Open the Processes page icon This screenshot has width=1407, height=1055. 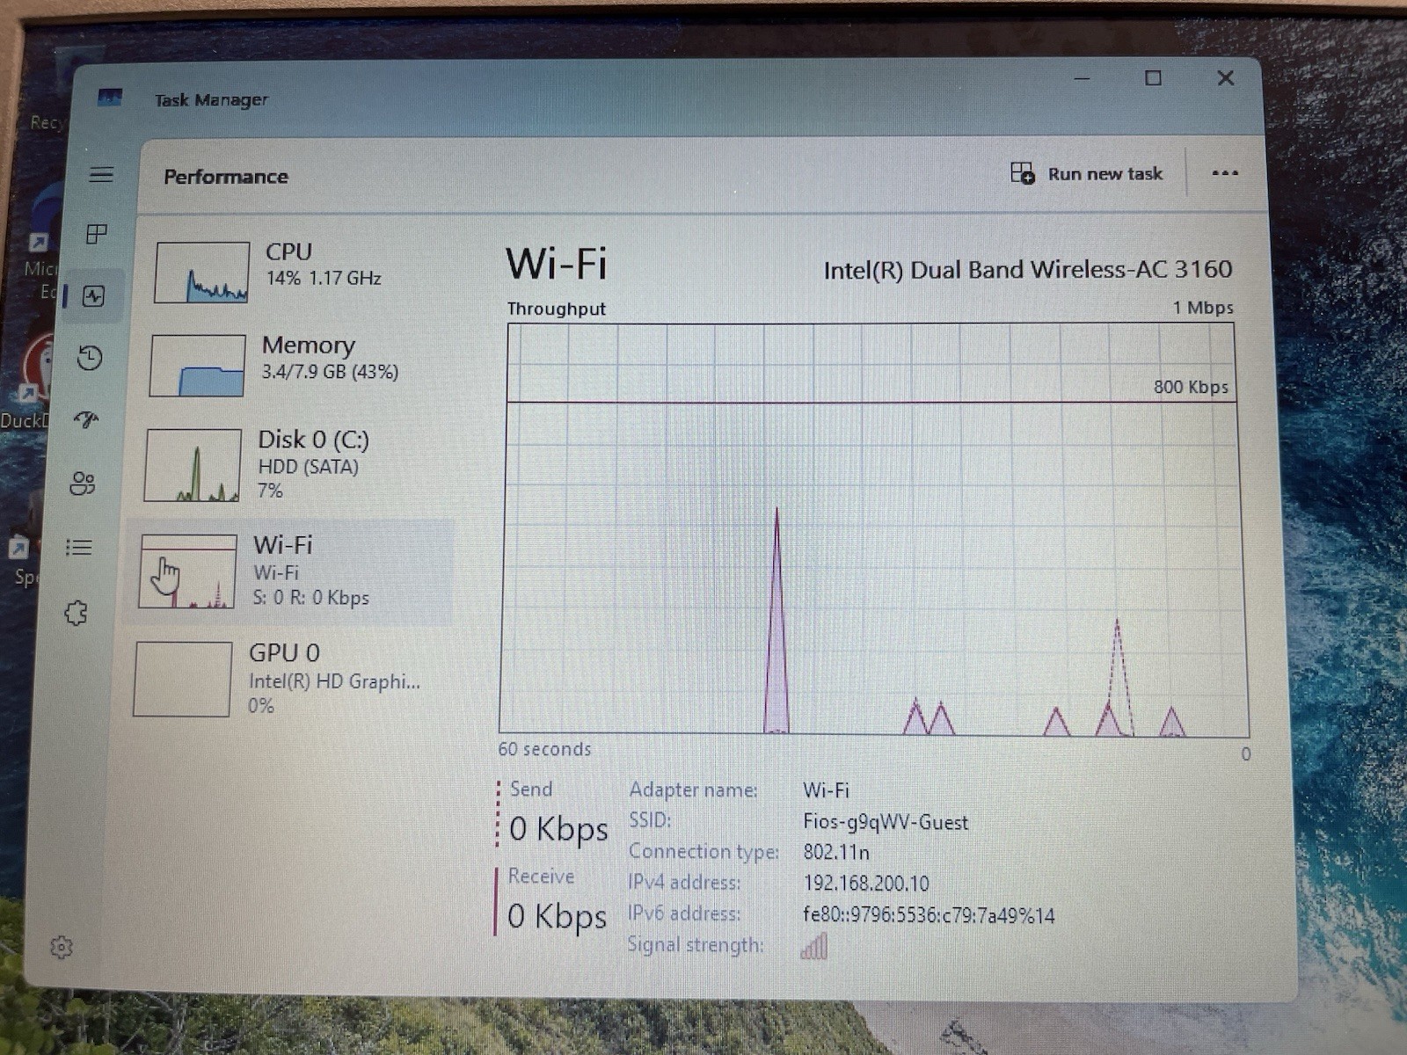click(97, 234)
